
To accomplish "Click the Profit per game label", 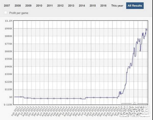I will coord(19,13).
